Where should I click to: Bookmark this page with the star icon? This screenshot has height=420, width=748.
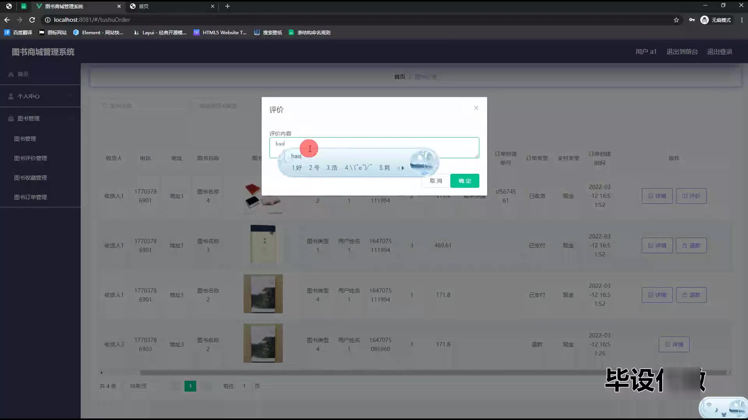click(676, 20)
